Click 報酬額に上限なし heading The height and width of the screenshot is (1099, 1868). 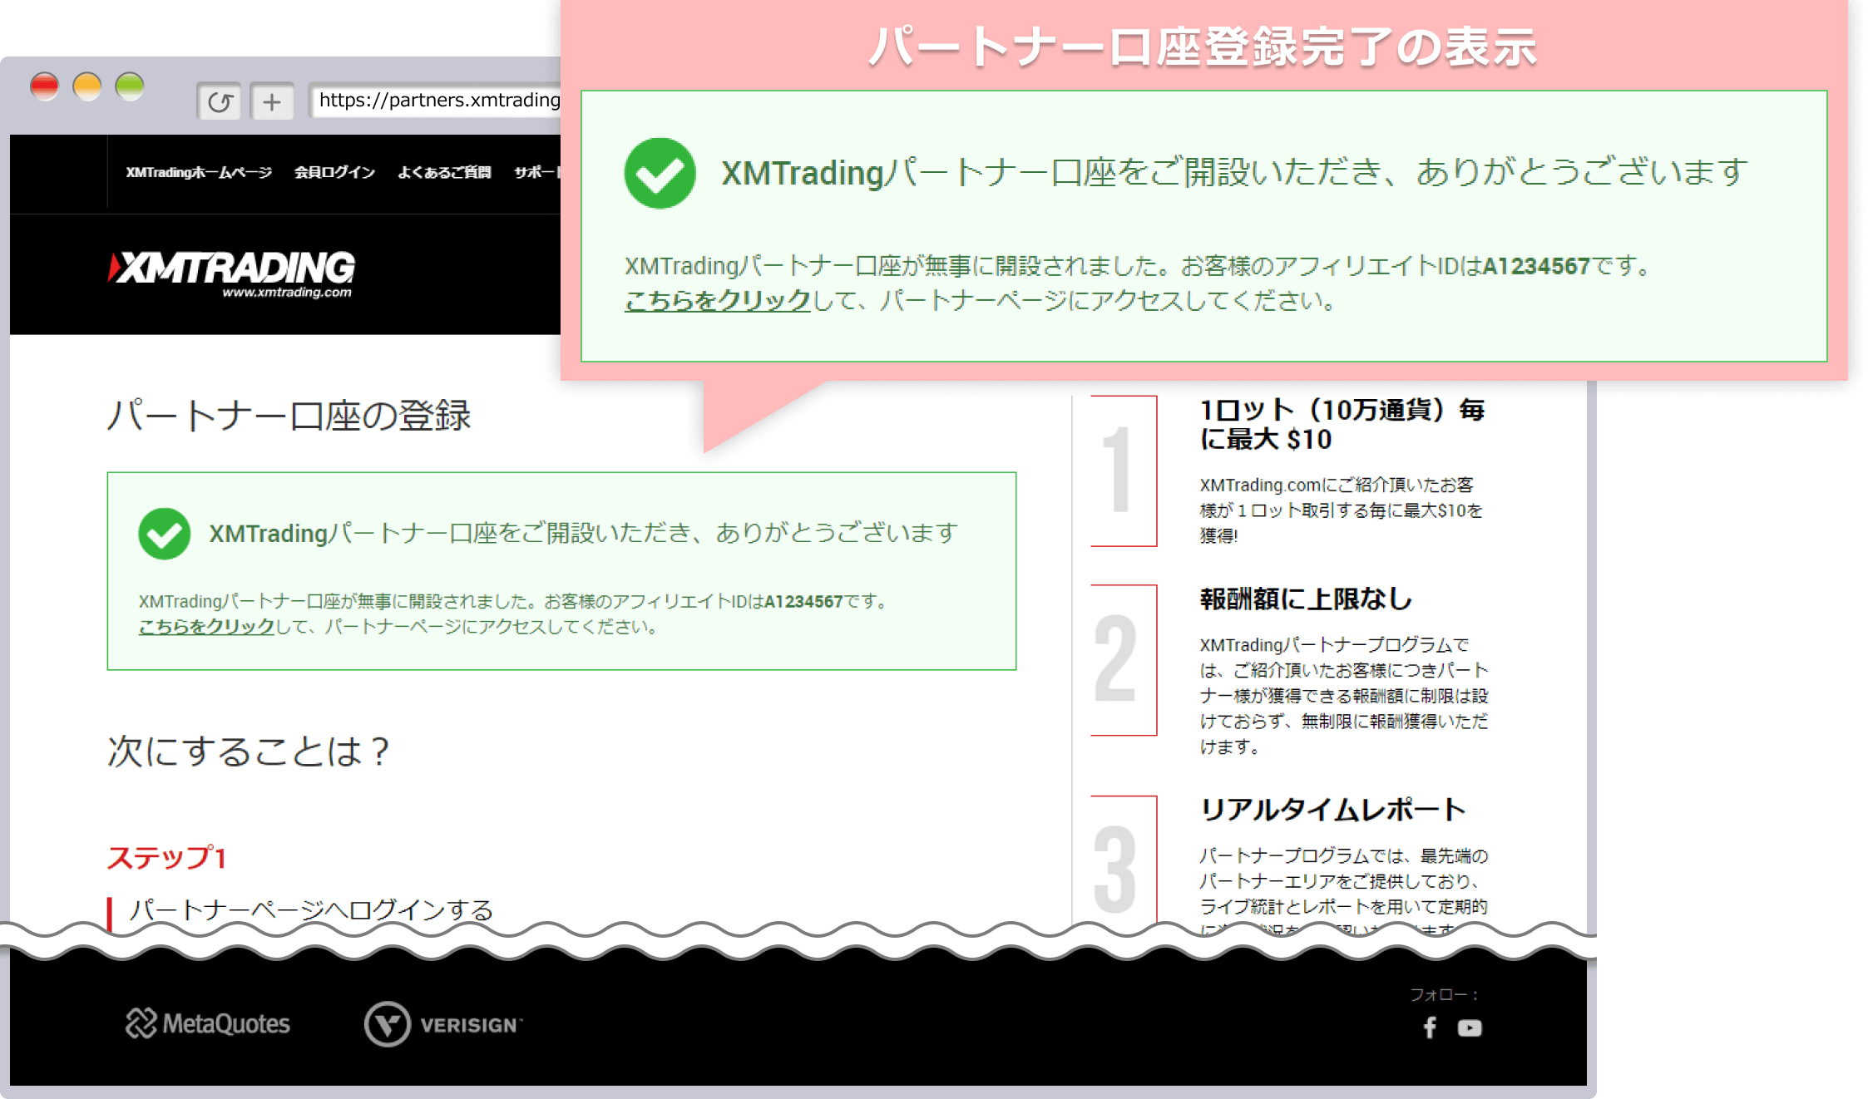tap(1306, 599)
